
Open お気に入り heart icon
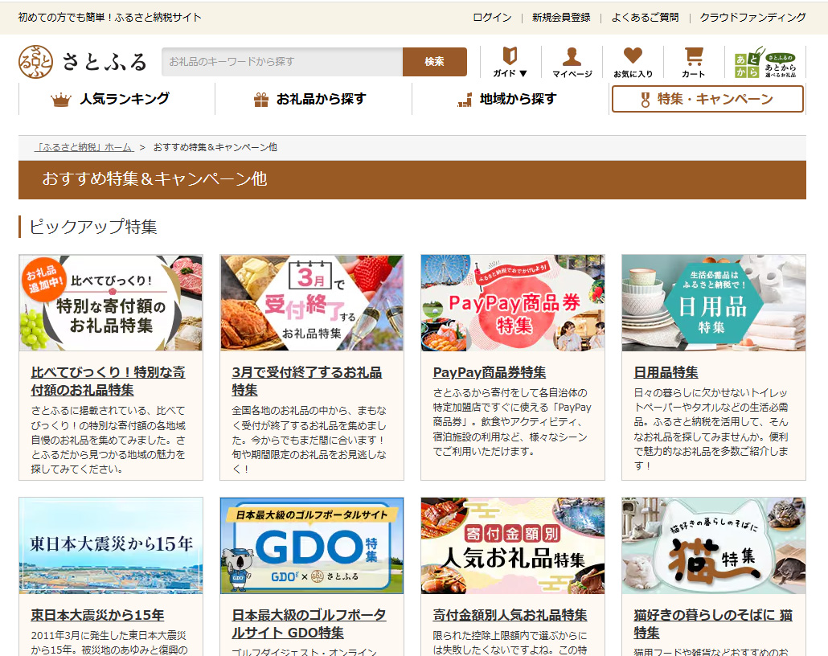pos(633,62)
